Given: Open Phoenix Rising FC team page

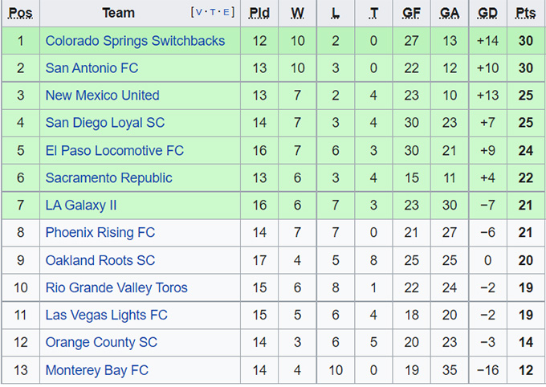Looking at the screenshot, I should coord(100,233).
